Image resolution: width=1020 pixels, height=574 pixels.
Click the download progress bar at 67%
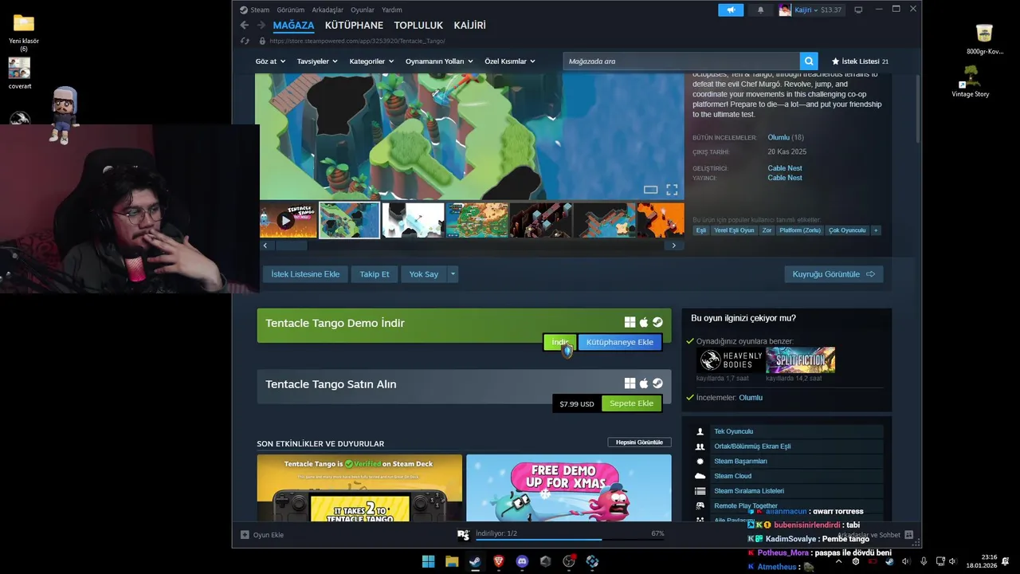[570, 540]
